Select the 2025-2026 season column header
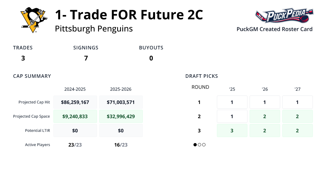 [121, 89]
